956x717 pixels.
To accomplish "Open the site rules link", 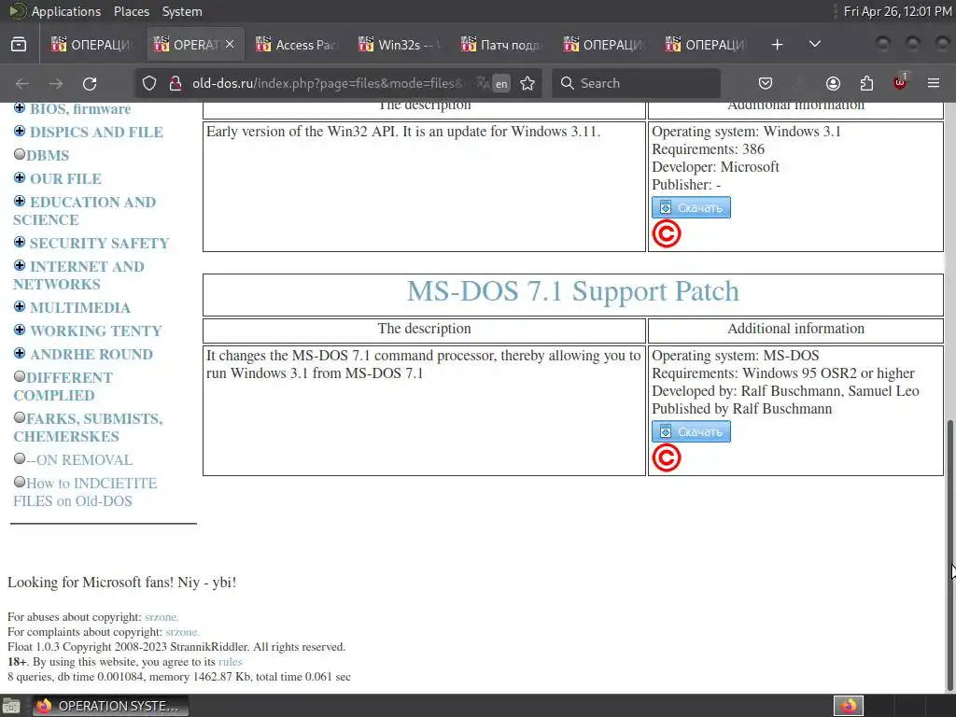I will click(230, 662).
